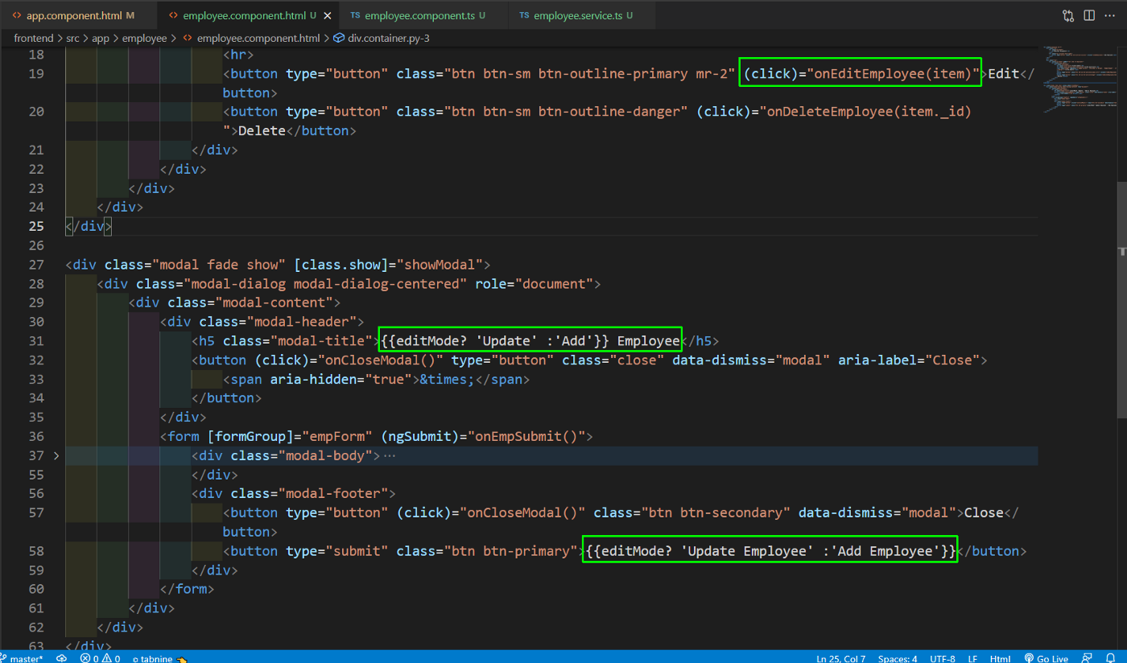Start the Go Live server
The width and height of the screenshot is (1127, 663).
click(x=1046, y=657)
